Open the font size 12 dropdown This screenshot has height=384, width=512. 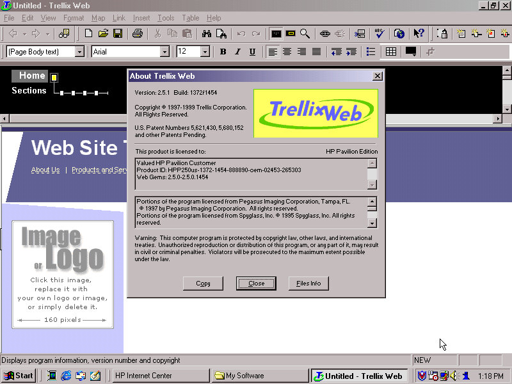point(205,52)
